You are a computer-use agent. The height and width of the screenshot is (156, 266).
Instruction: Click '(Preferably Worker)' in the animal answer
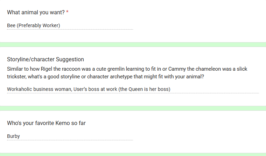coord(38,25)
